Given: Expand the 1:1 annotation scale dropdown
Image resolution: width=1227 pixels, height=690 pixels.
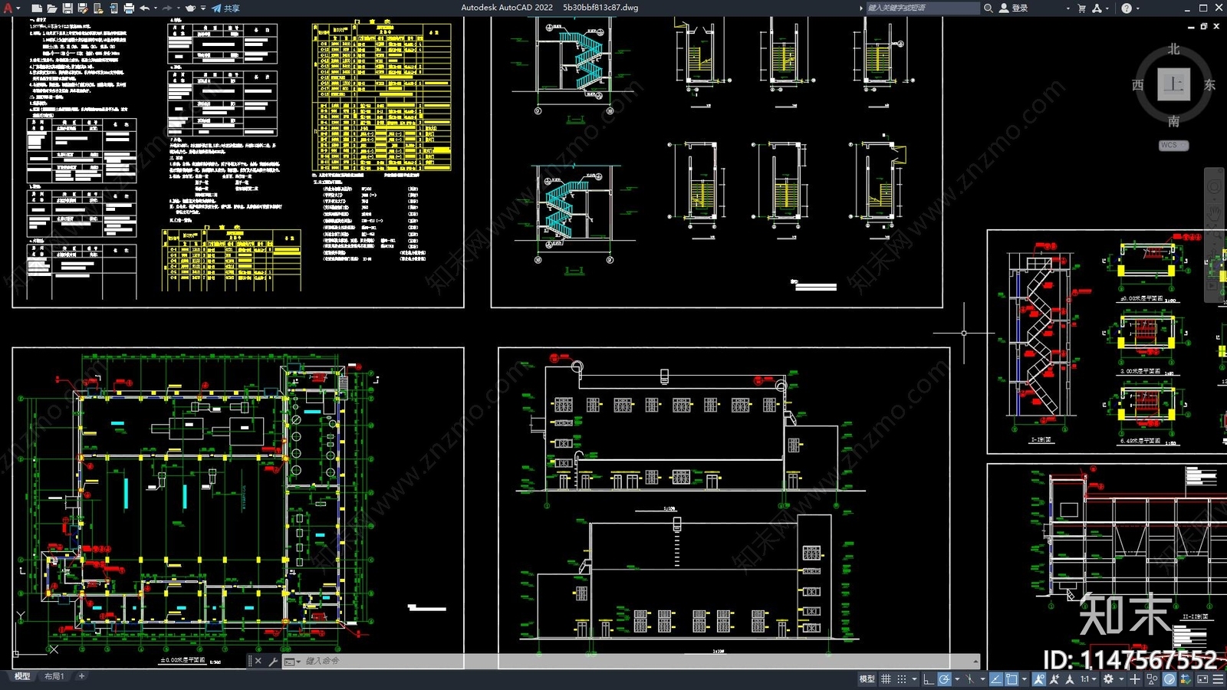Looking at the screenshot, I should click(1094, 679).
